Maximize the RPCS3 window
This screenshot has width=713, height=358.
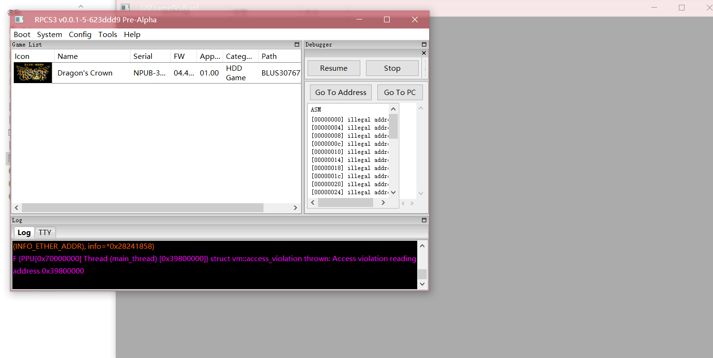click(x=387, y=19)
